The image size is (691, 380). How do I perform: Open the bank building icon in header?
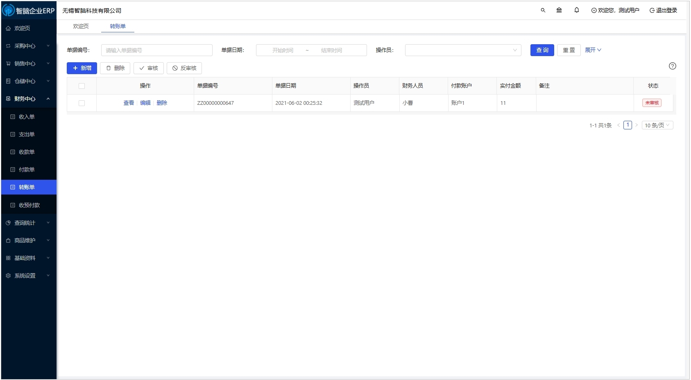point(559,10)
